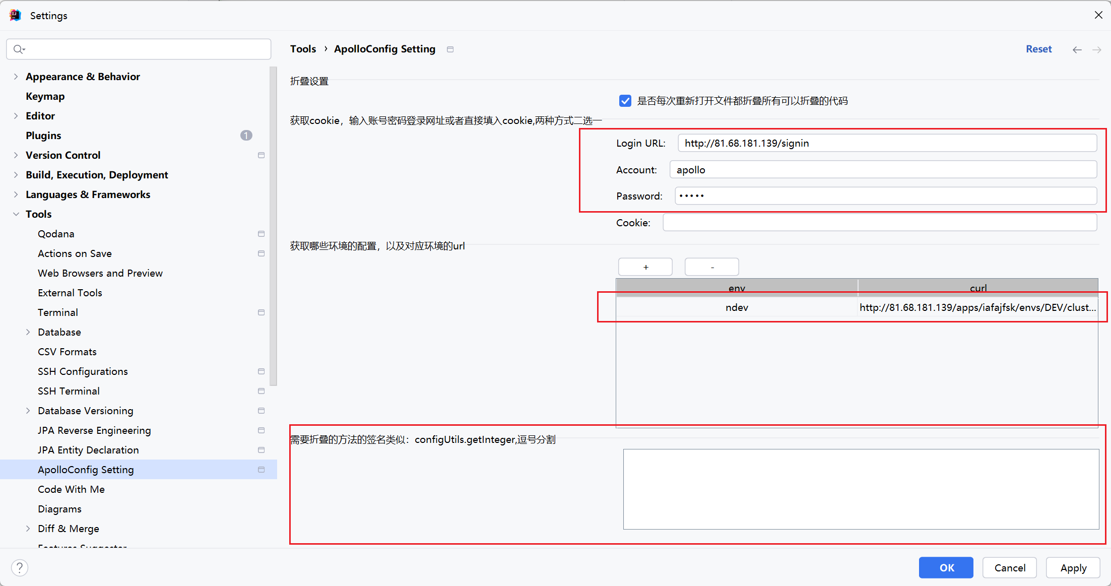Click the project icon on Qodana row

(x=261, y=234)
